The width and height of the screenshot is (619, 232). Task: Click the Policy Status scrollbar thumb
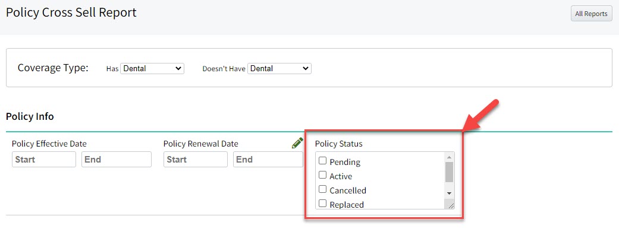click(x=449, y=172)
